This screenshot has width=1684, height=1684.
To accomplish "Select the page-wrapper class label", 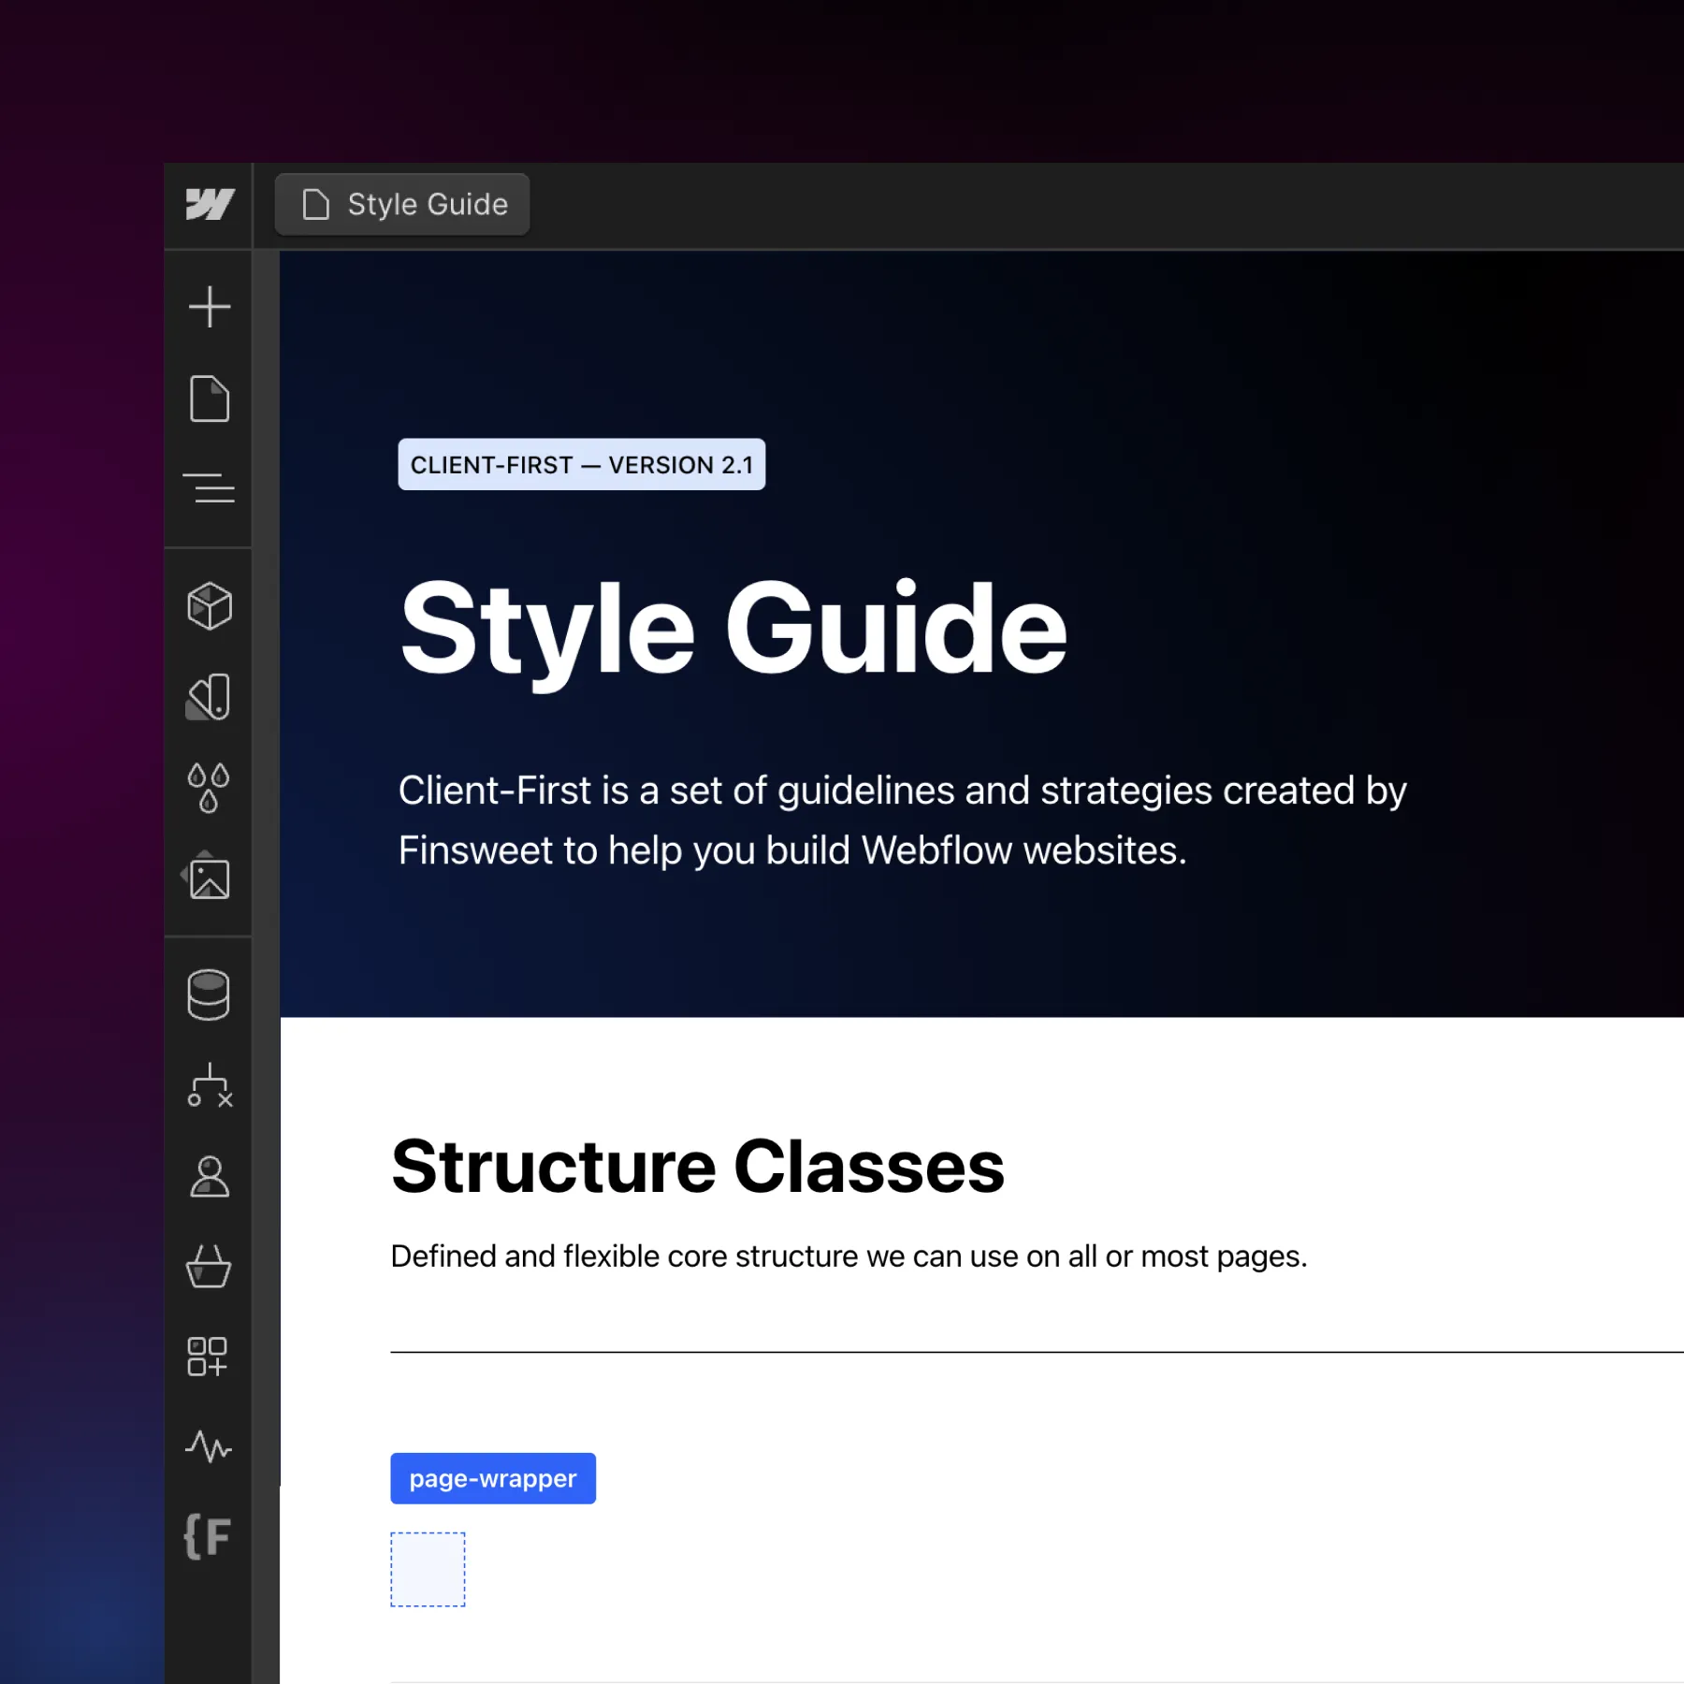I will tap(493, 1478).
